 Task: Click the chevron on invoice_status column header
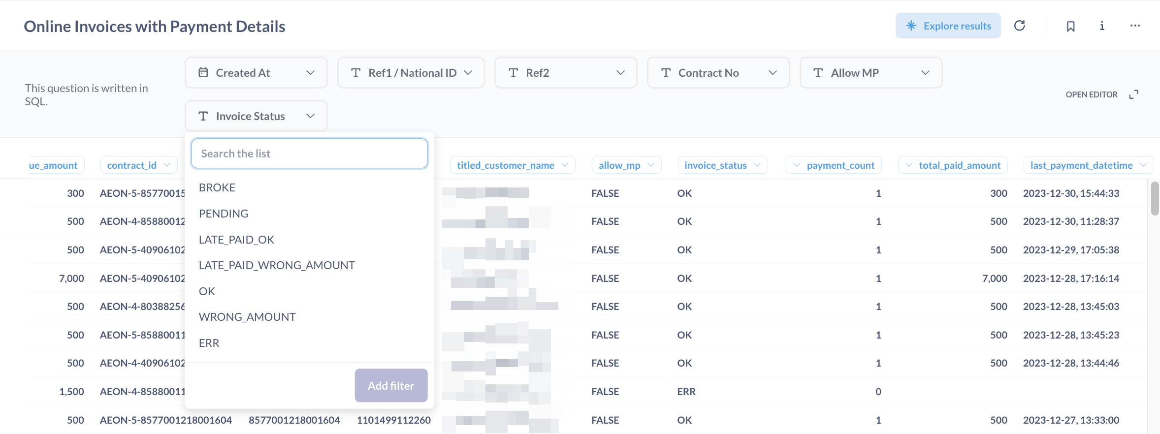(x=757, y=165)
